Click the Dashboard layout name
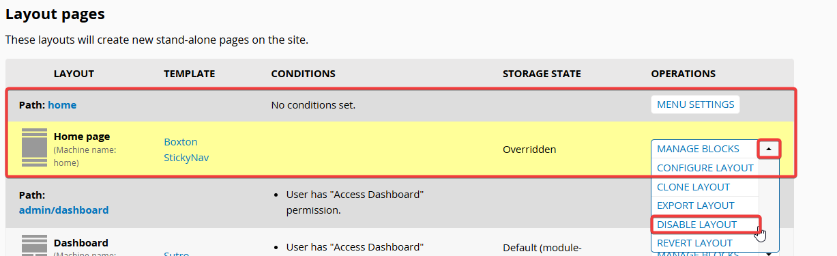Viewport: 837px width, 256px height. (x=80, y=243)
